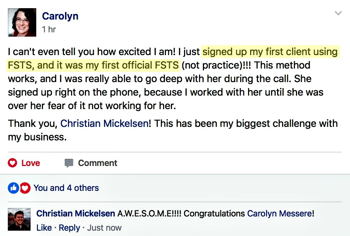The image size is (350, 236).
Task: Open the post options chevron menu
Action: tap(338, 13)
